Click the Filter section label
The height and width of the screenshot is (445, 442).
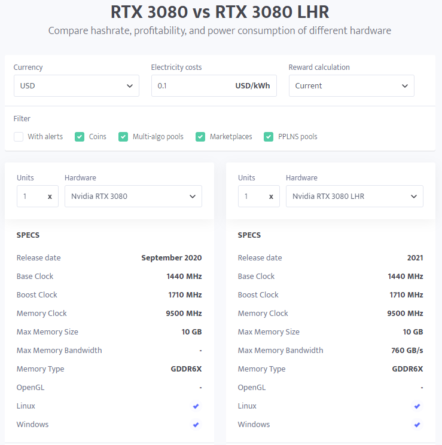22,119
